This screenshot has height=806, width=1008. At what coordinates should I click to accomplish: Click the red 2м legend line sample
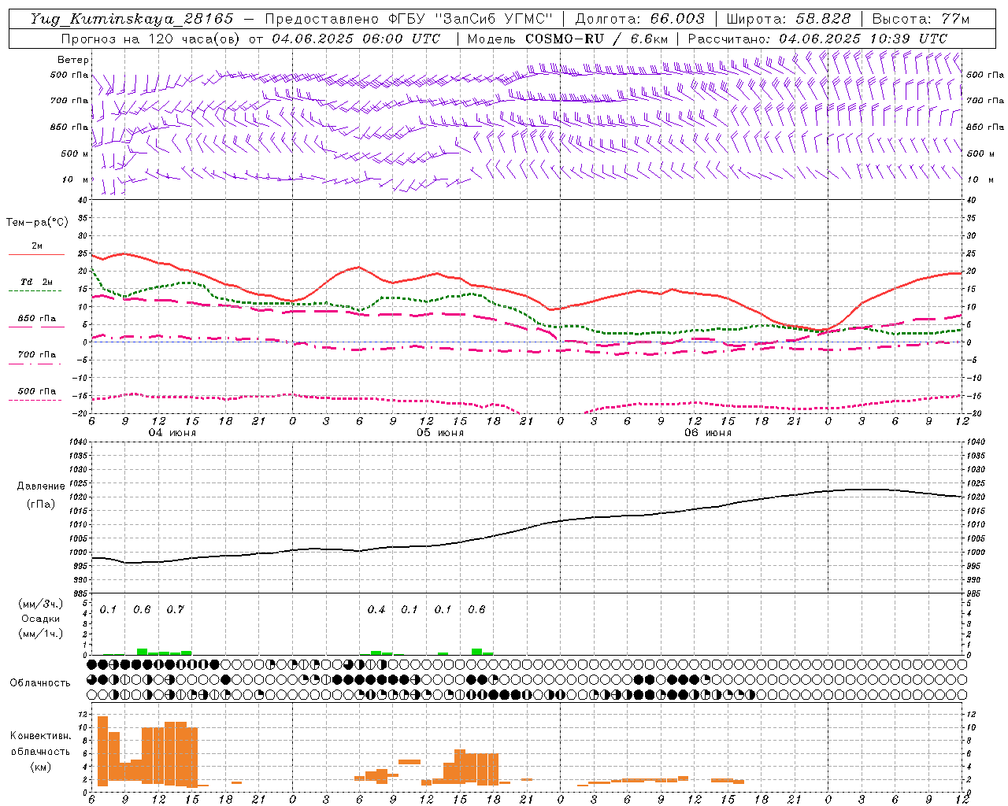(x=36, y=255)
